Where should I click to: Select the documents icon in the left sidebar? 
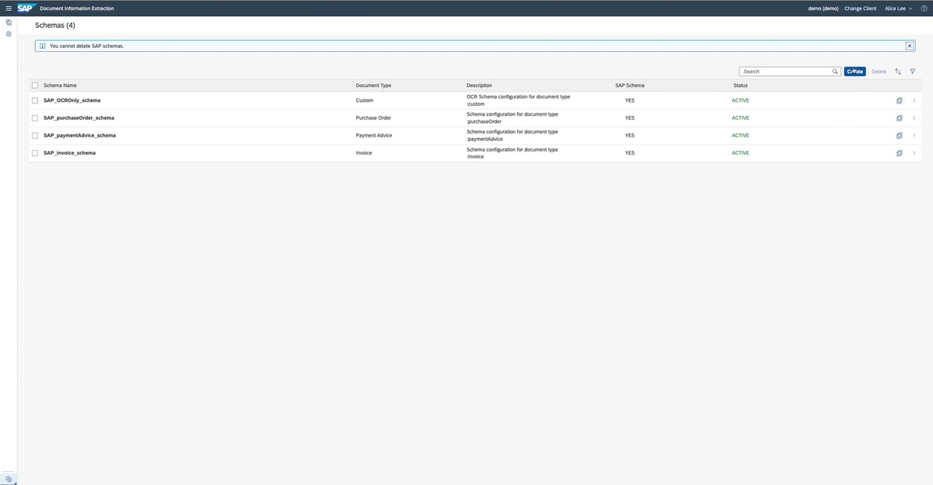click(7, 21)
